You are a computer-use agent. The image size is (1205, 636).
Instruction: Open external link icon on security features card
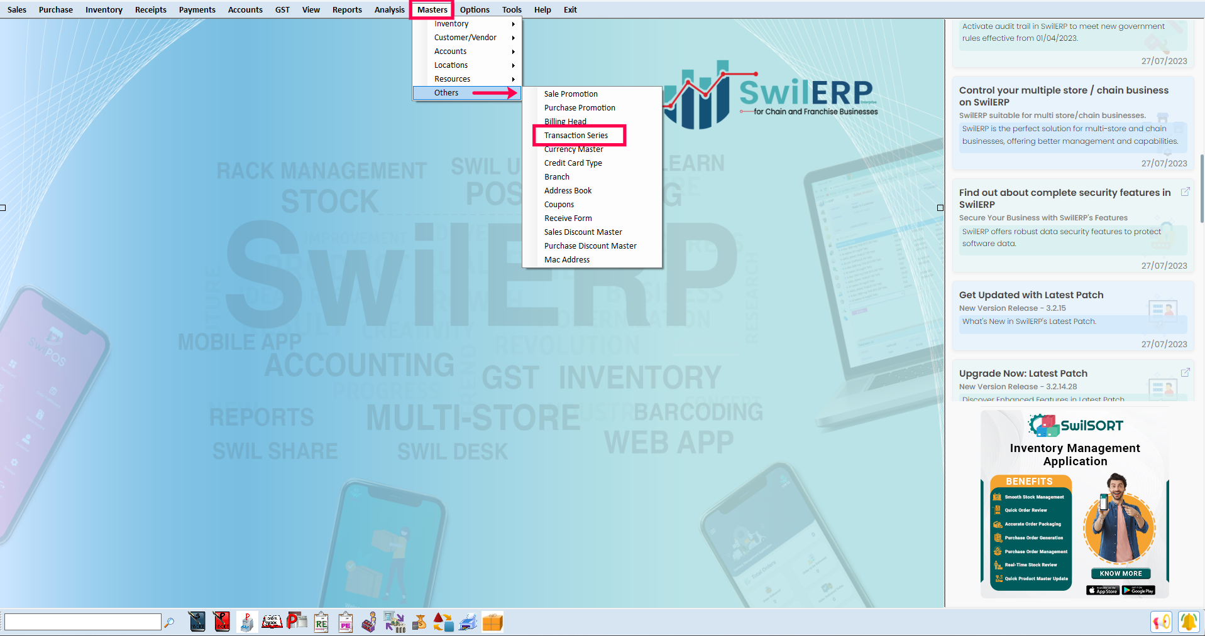click(x=1185, y=191)
